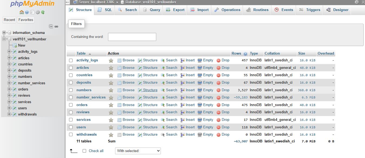The width and height of the screenshot is (365, 158).
Task: Tick the users table checkbox
Action: (71, 127)
